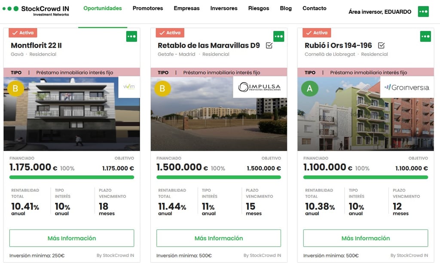Click the B rating badge on Retablo de las Maravillas
The width and height of the screenshot is (440, 263).
tap(162, 89)
